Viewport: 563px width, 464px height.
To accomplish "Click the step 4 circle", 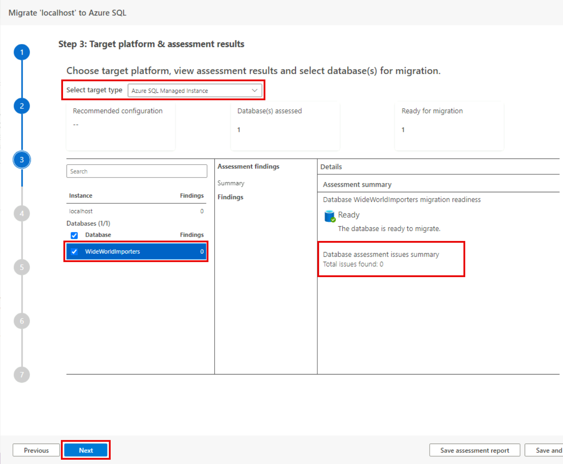I will (x=22, y=214).
